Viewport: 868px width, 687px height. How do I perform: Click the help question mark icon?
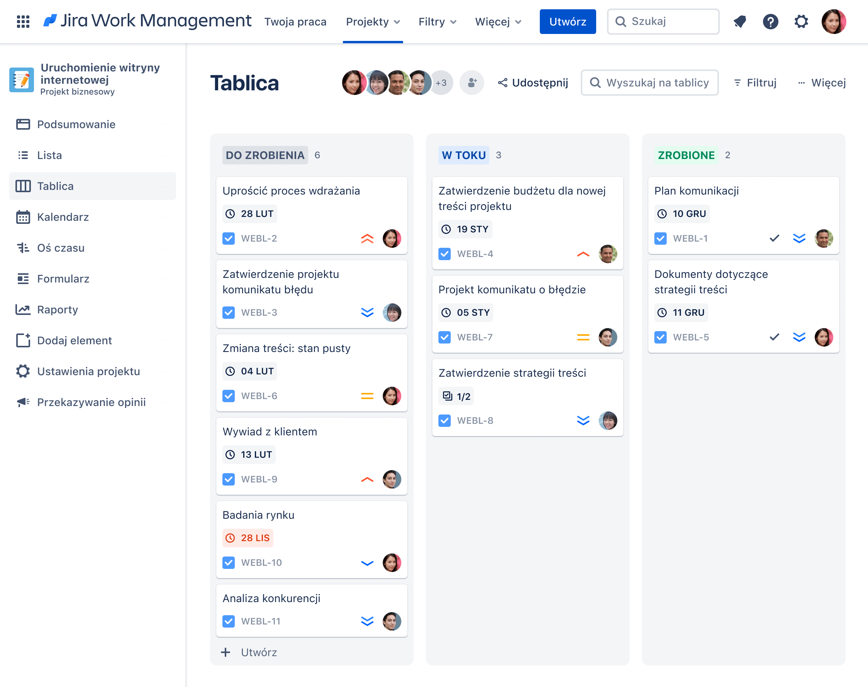770,21
